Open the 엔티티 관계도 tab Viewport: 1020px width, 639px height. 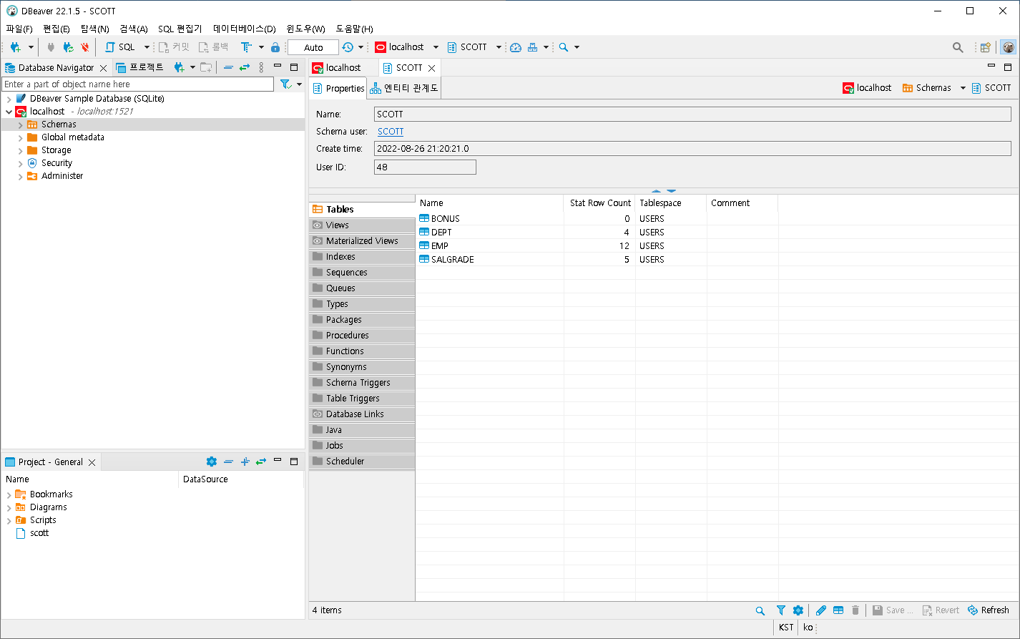click(404, 88)
